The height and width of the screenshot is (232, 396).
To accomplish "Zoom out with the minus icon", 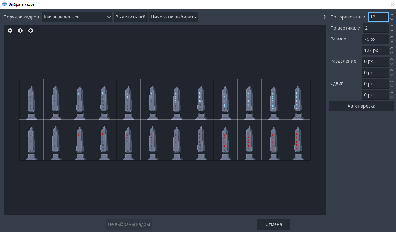I will tap(10, 31).
